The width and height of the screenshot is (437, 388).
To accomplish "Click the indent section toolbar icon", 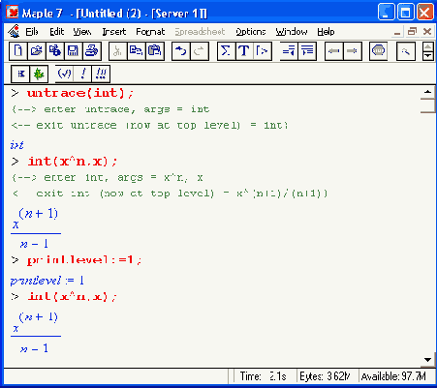I will point(307,51).
